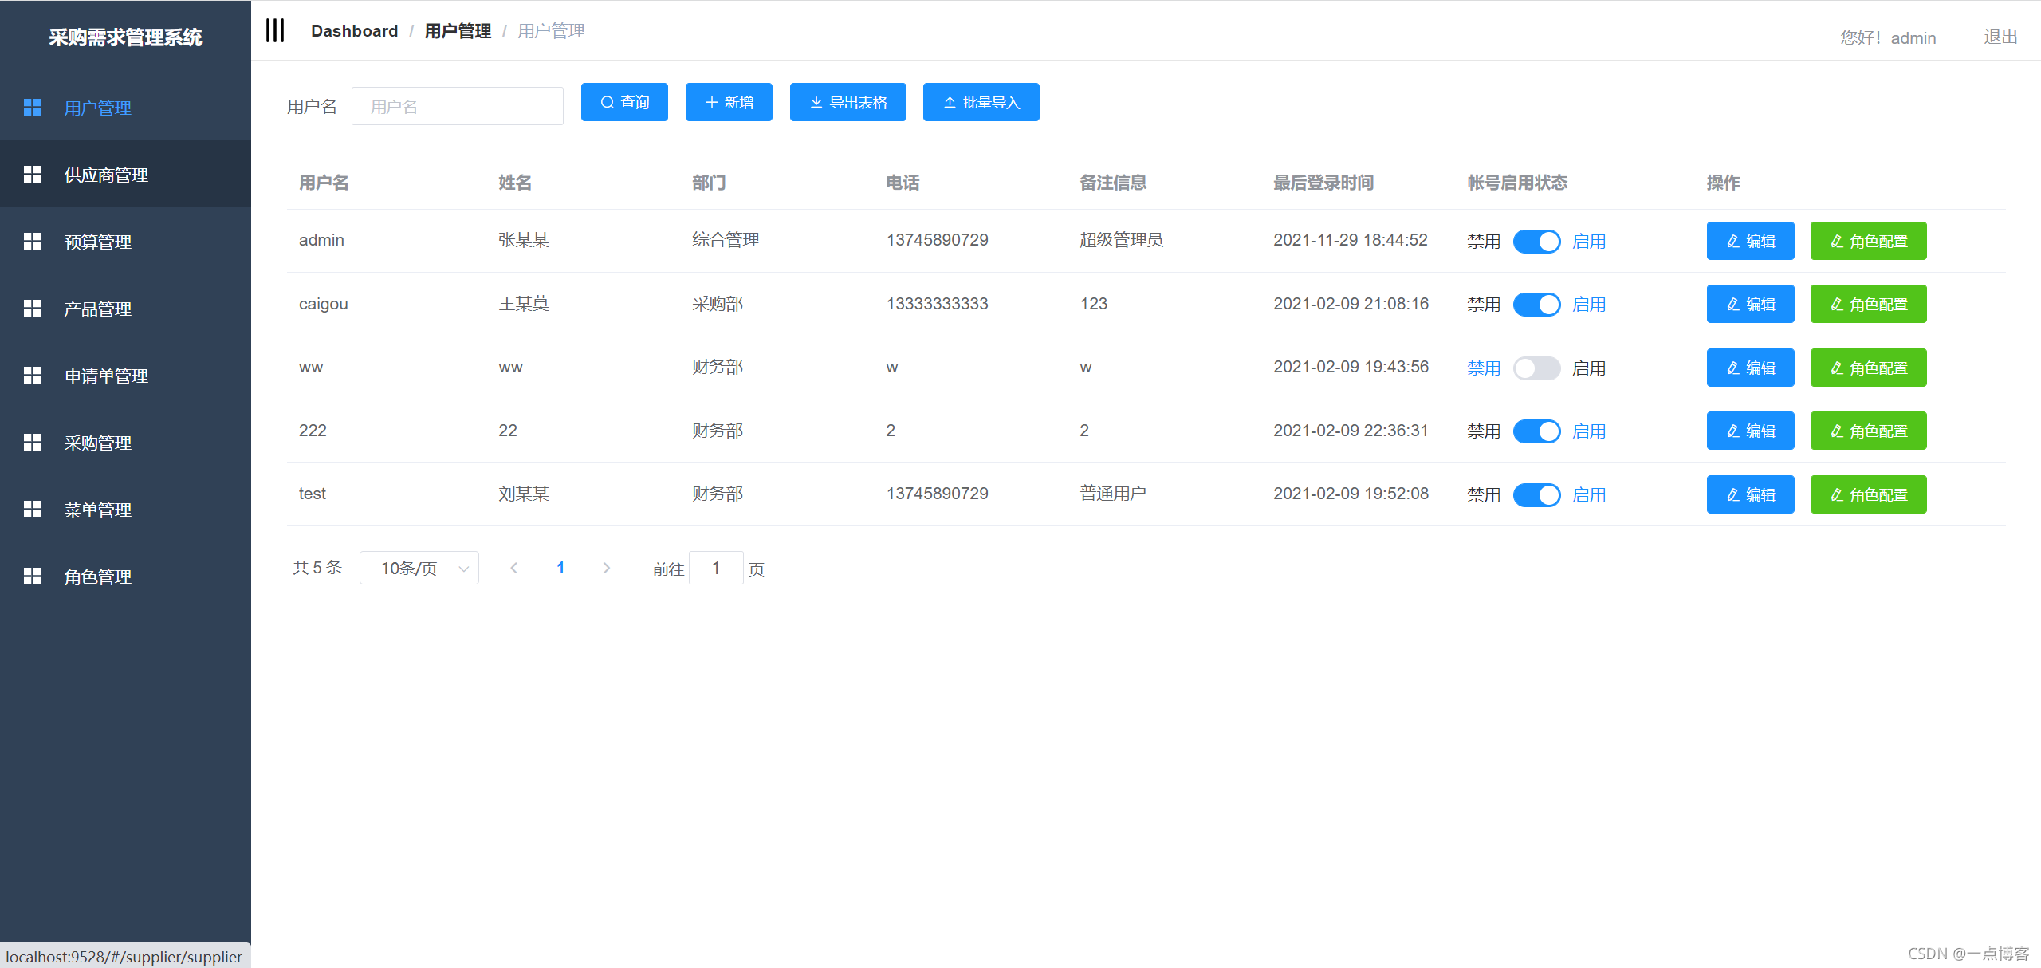Click 编辑 button for ww
The width and height of the screenshot is (2041, 968).
[x=1750, y=368]
